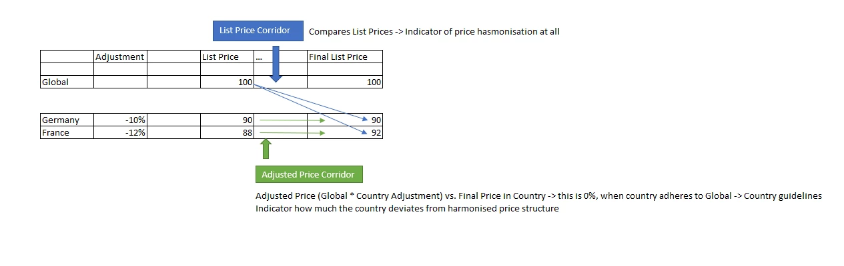Click the France row label cell
Viewport: 844px width, 266px height.
pos(67,132)
